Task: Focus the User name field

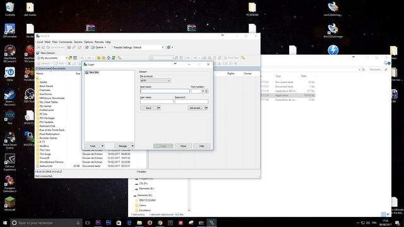Action: coord(157,102)
